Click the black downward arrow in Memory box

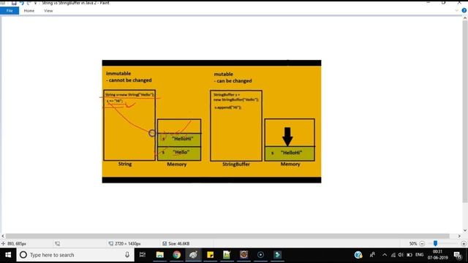click(287, 137)
